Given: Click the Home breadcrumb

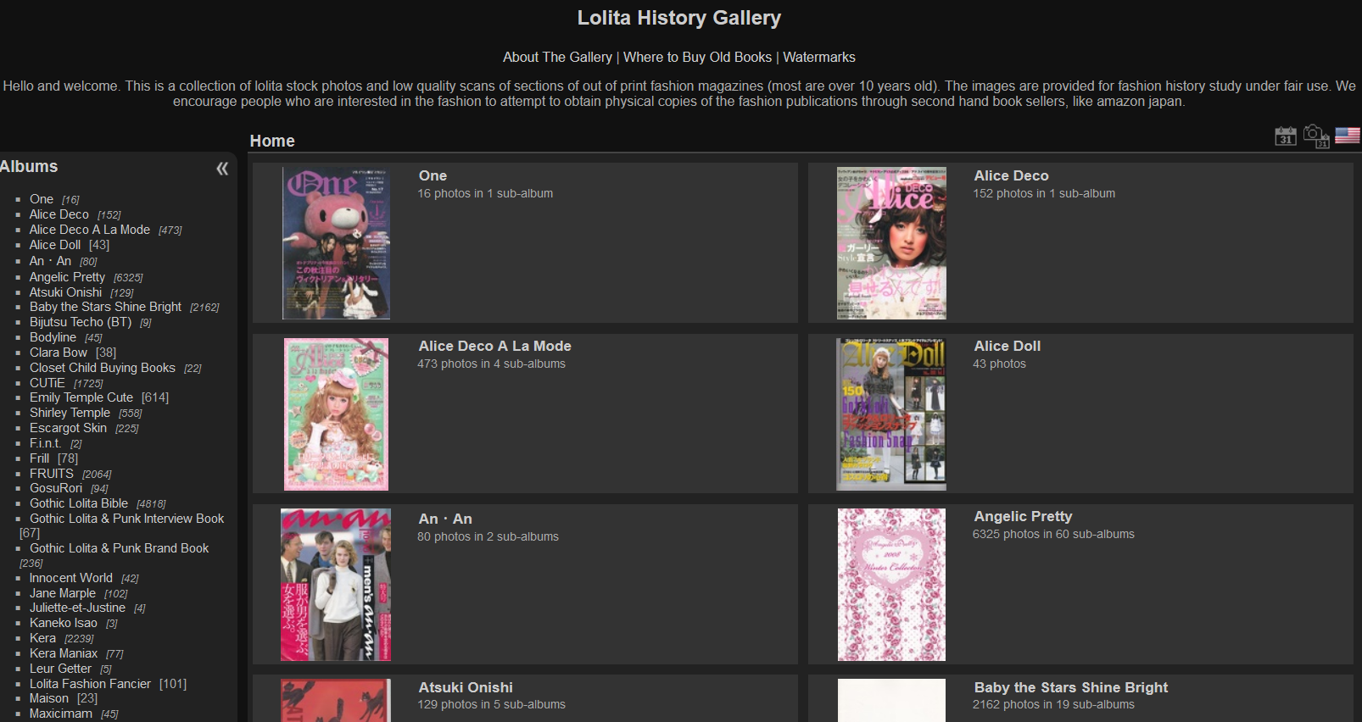Looking at the screenshot, I should pyautogui.click(x=272, y=142).
